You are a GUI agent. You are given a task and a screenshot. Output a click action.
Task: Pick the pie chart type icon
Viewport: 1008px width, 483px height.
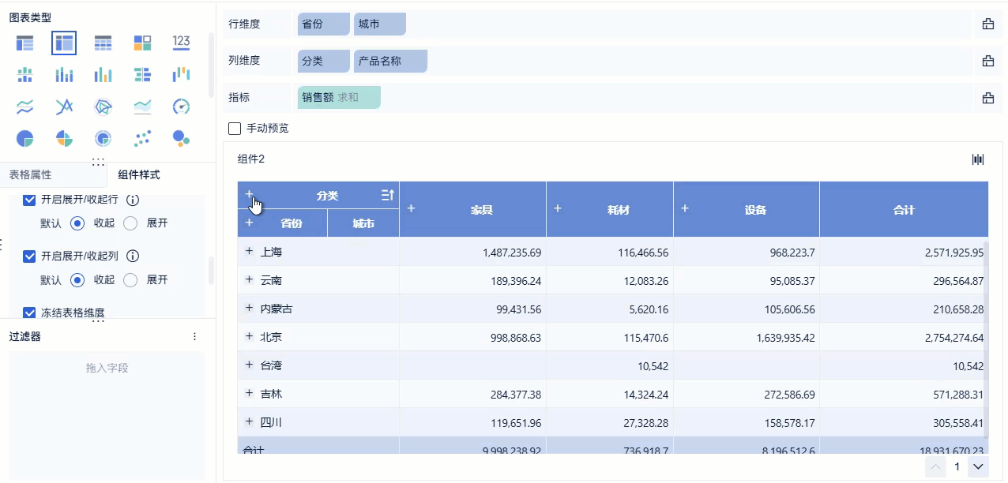pos(24,138)
